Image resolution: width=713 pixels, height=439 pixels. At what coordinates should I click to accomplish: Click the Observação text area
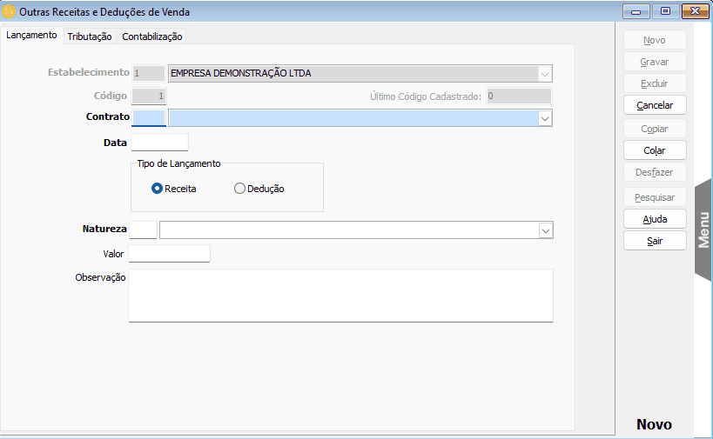click(x=340, y=296)
